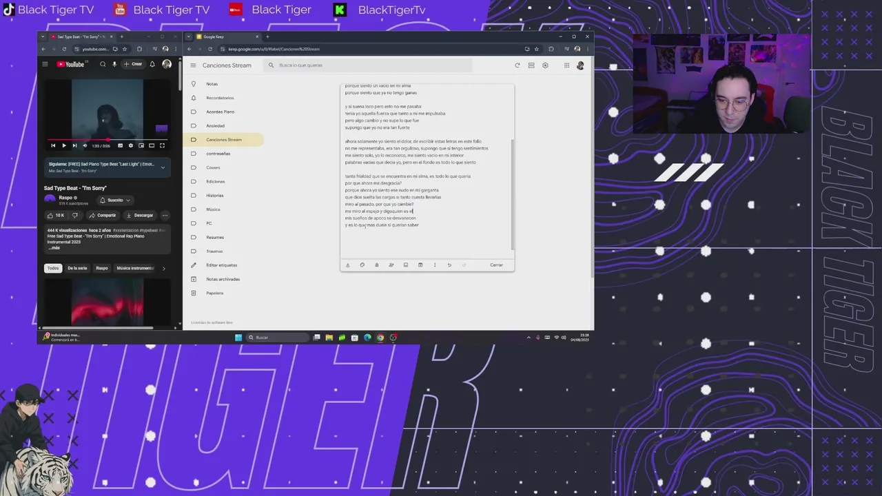Click the YouTube Crear button
882x496 pixels.
[x=133, y=64]
